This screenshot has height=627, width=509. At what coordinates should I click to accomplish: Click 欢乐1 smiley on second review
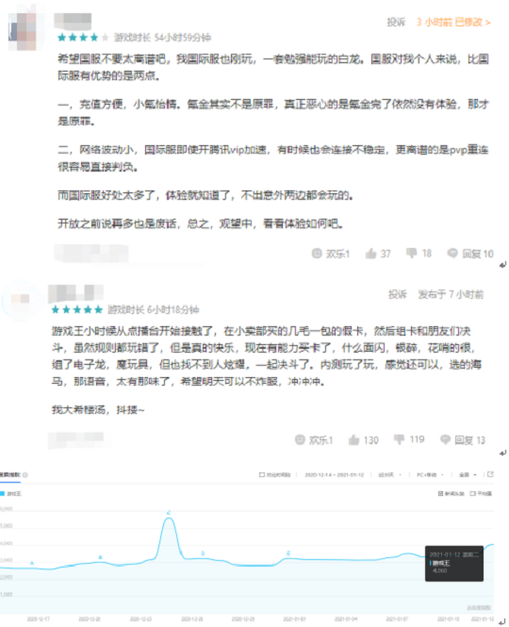(x=300, y=439)
